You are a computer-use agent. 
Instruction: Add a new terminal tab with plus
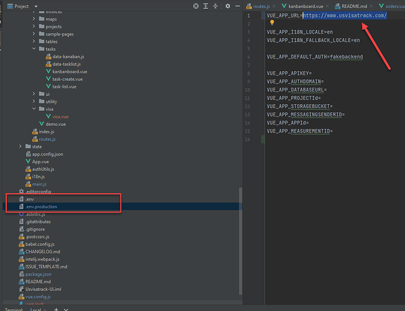56,309
